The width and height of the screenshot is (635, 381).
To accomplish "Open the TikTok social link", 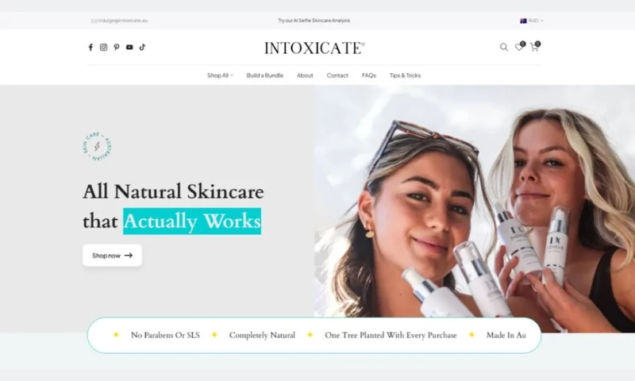I will tap(143, 48).
